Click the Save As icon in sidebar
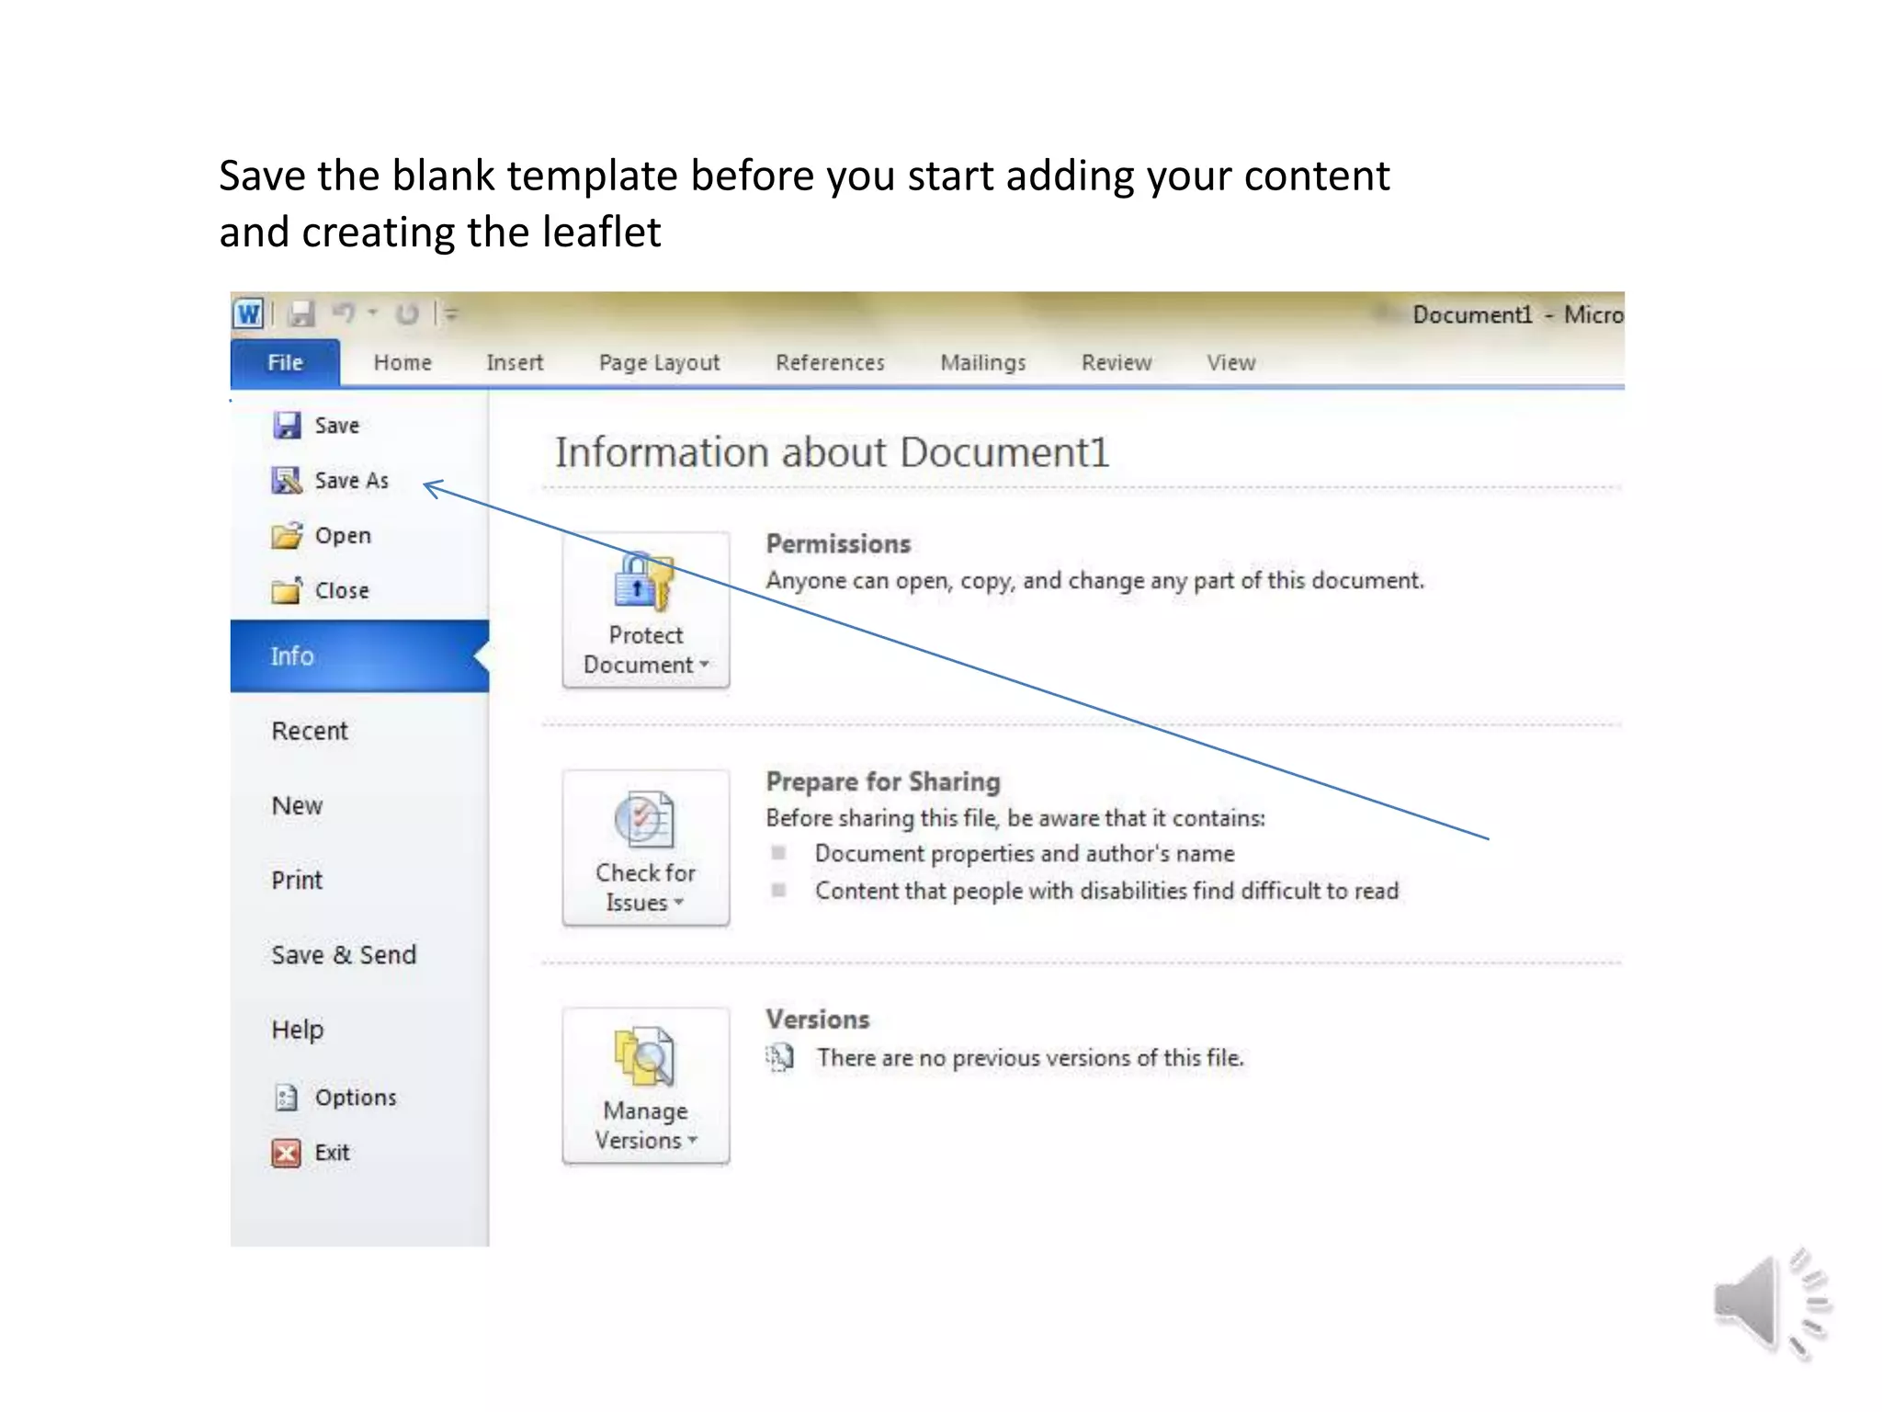The width and height of the screenshot is (1882, 1412). click(x=287, y=480)
